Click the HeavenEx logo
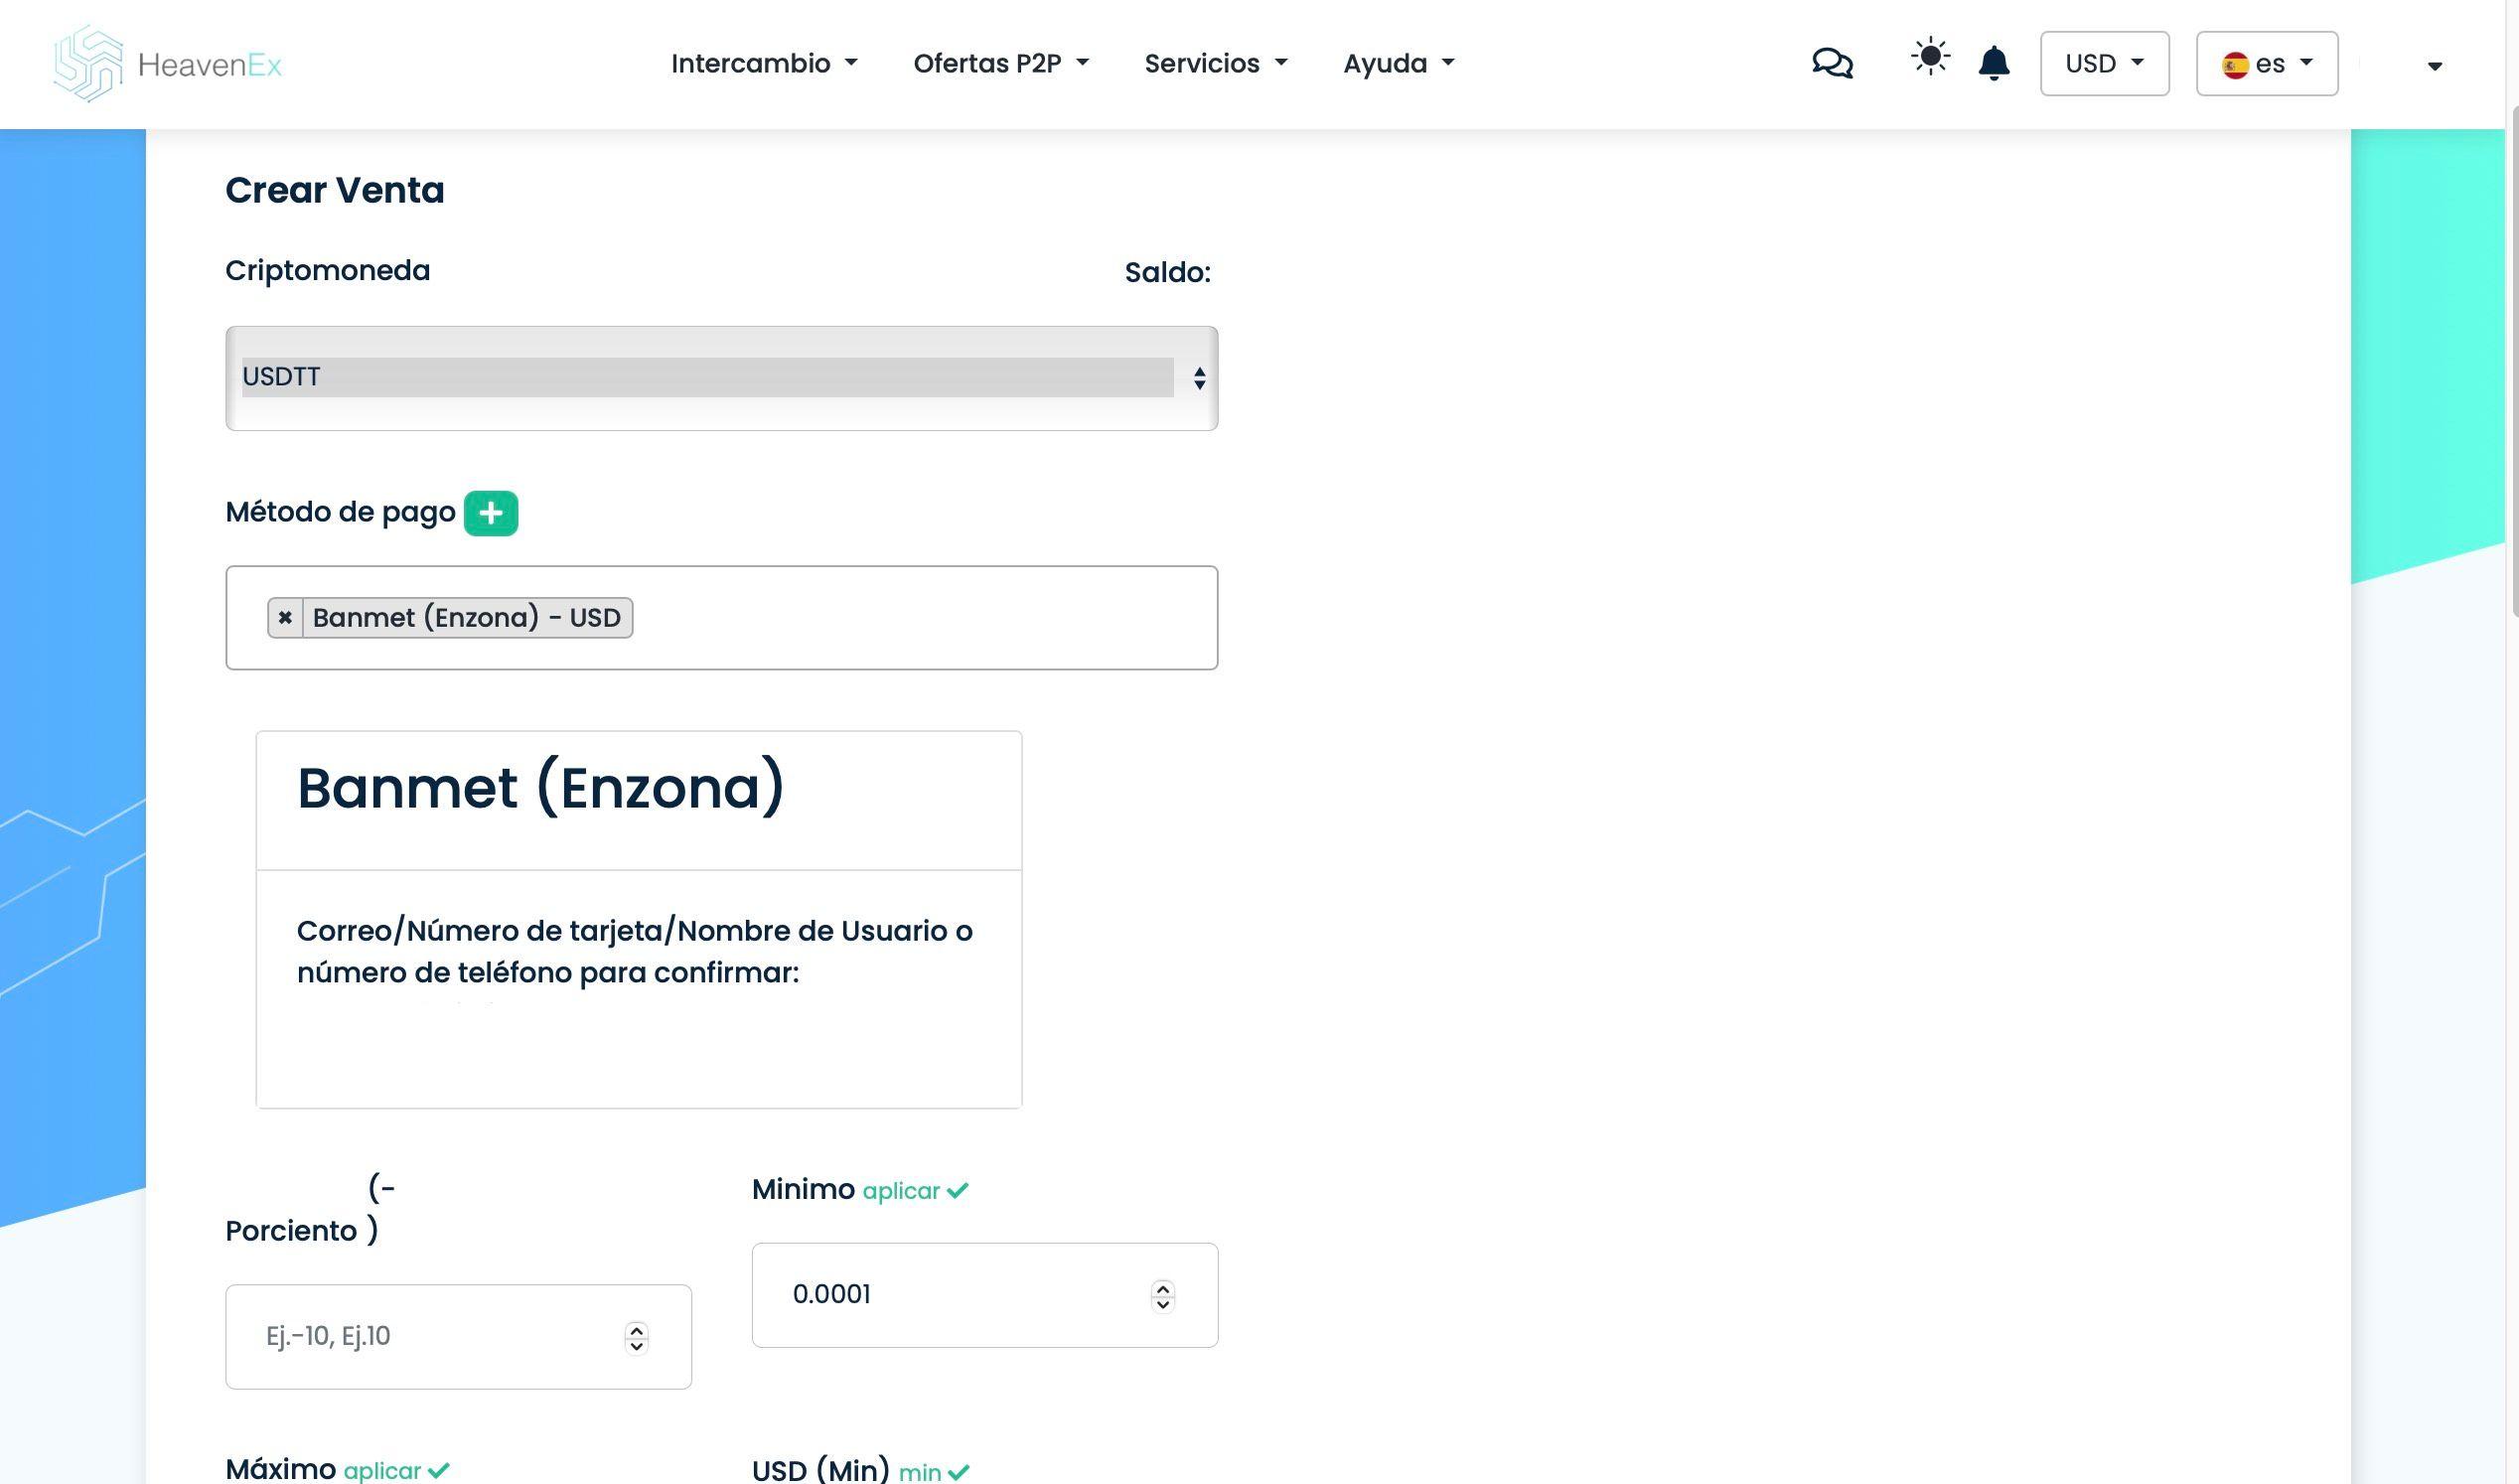Screen dimensions: 2519x1484 click(168, 64)
